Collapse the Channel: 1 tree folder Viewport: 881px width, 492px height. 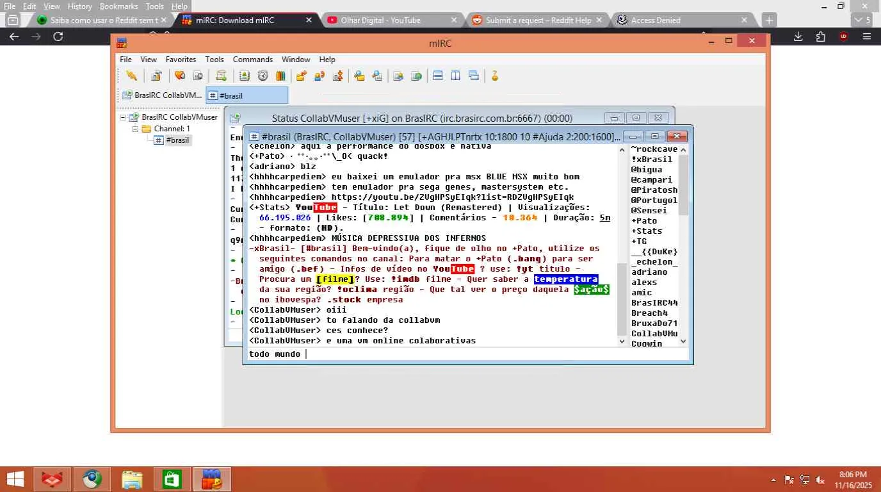coord(136,129)
